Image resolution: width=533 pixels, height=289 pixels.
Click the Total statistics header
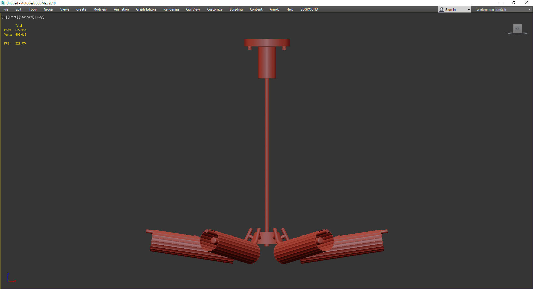pyautogui.click(x=19, y=26)
